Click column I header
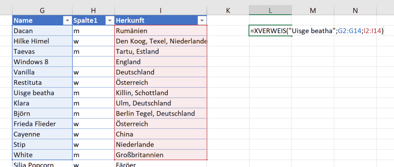394x167 pixels. (160, 10)
